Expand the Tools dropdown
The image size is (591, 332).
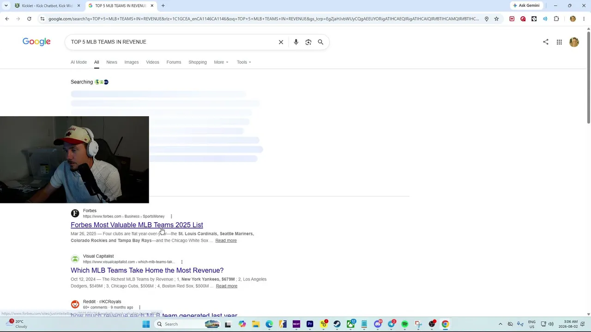(x=244, y=62)
